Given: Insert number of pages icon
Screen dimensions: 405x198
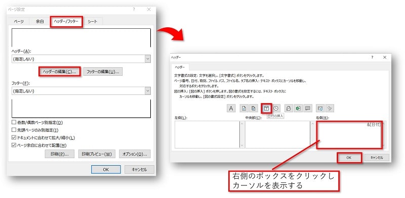Looking at the screenshot, I should [x=254, y=109].
